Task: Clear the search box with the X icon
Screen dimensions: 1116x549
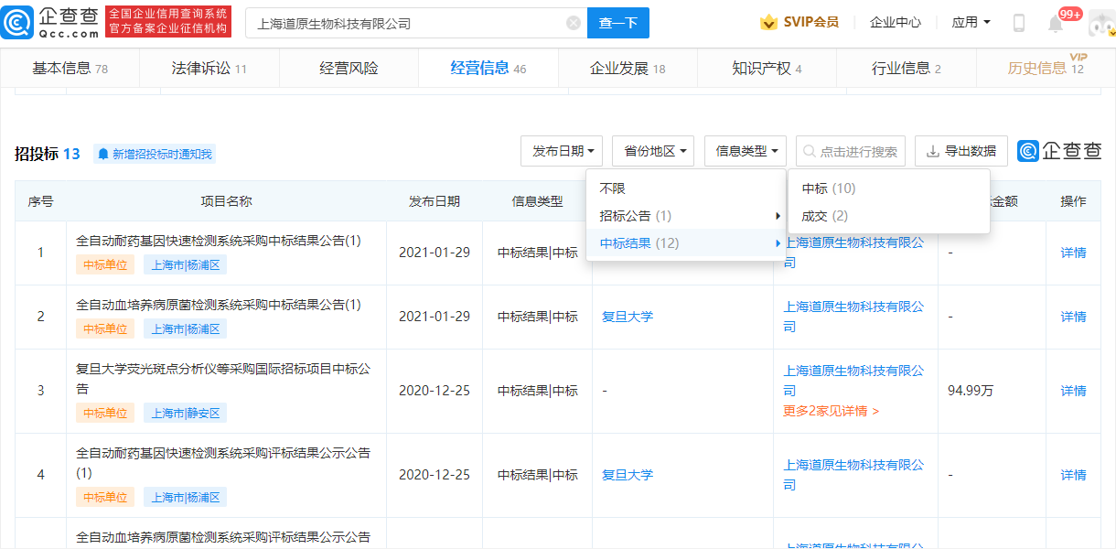Action: coord(574,24)
